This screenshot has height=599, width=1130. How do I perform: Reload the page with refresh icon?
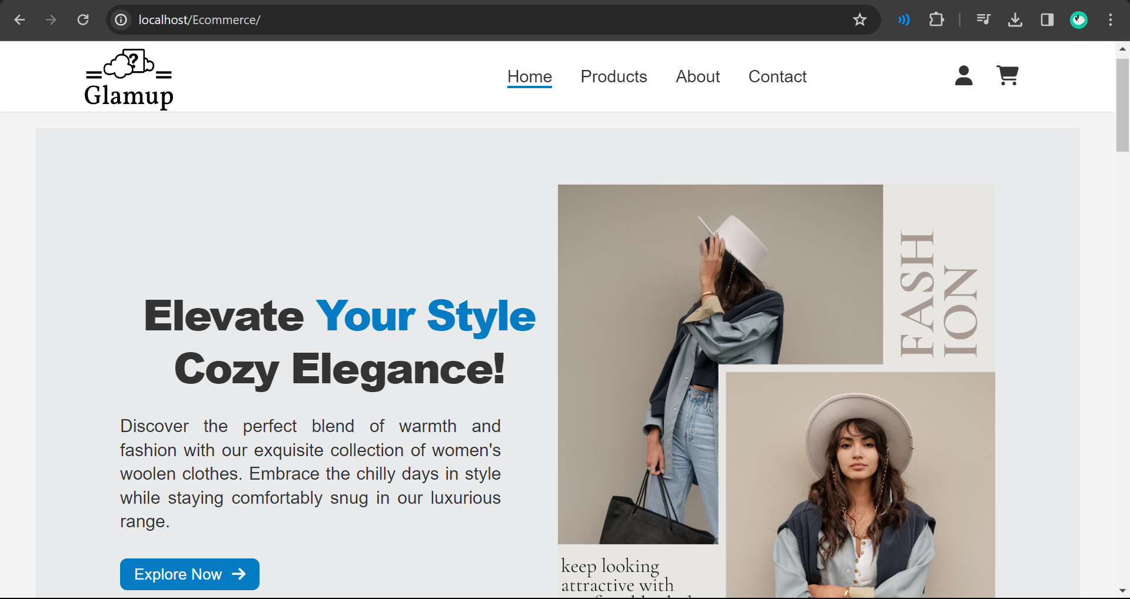click(83, 20)
